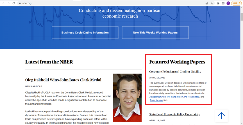Open Oleg Itskhoki Wins John Bates Clark Medal article
The image size is (243, 125).
click(63, 80)
